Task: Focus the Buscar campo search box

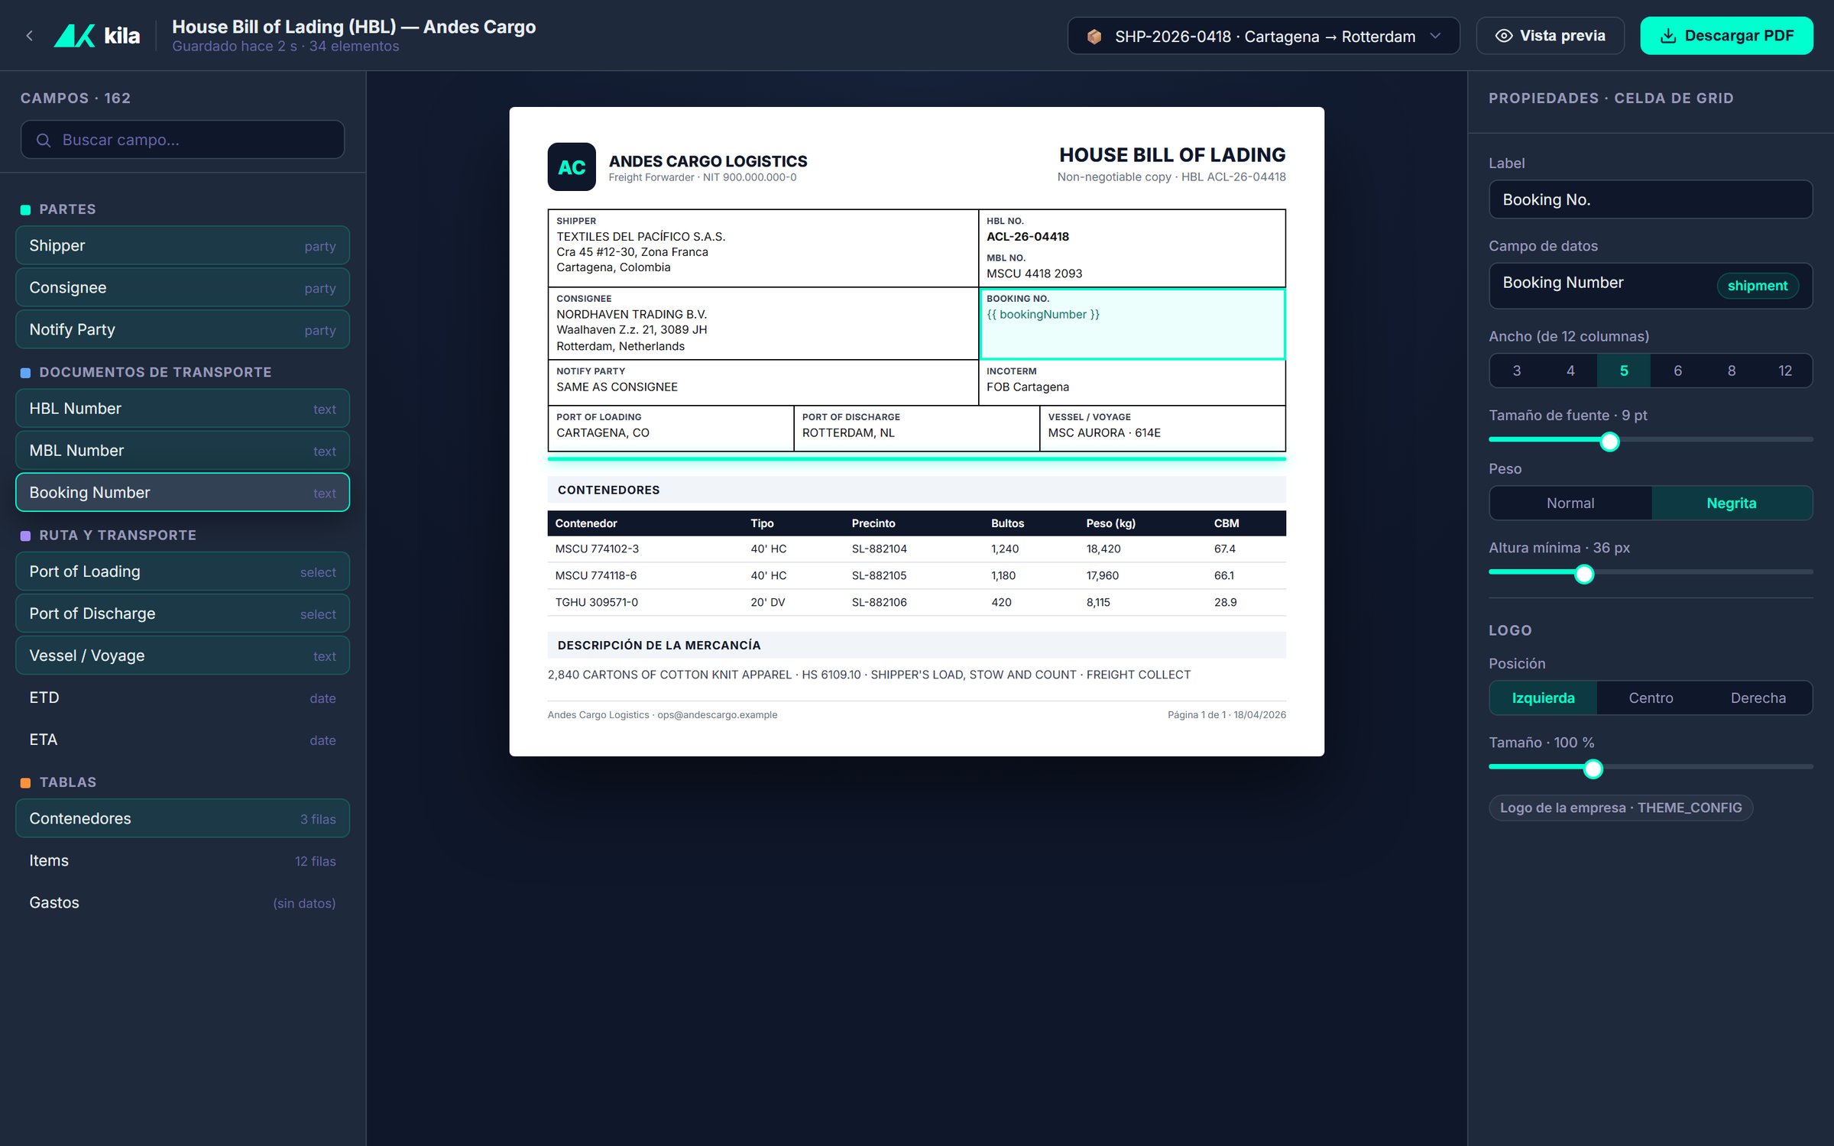Action: click(x=182, y=140)
